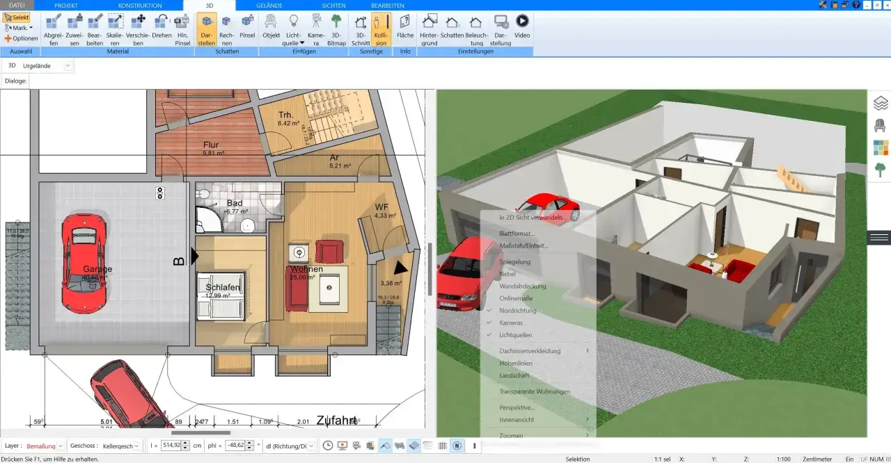
Task: Insert an Objekt into the 3D view
Action: pos(271,26)
